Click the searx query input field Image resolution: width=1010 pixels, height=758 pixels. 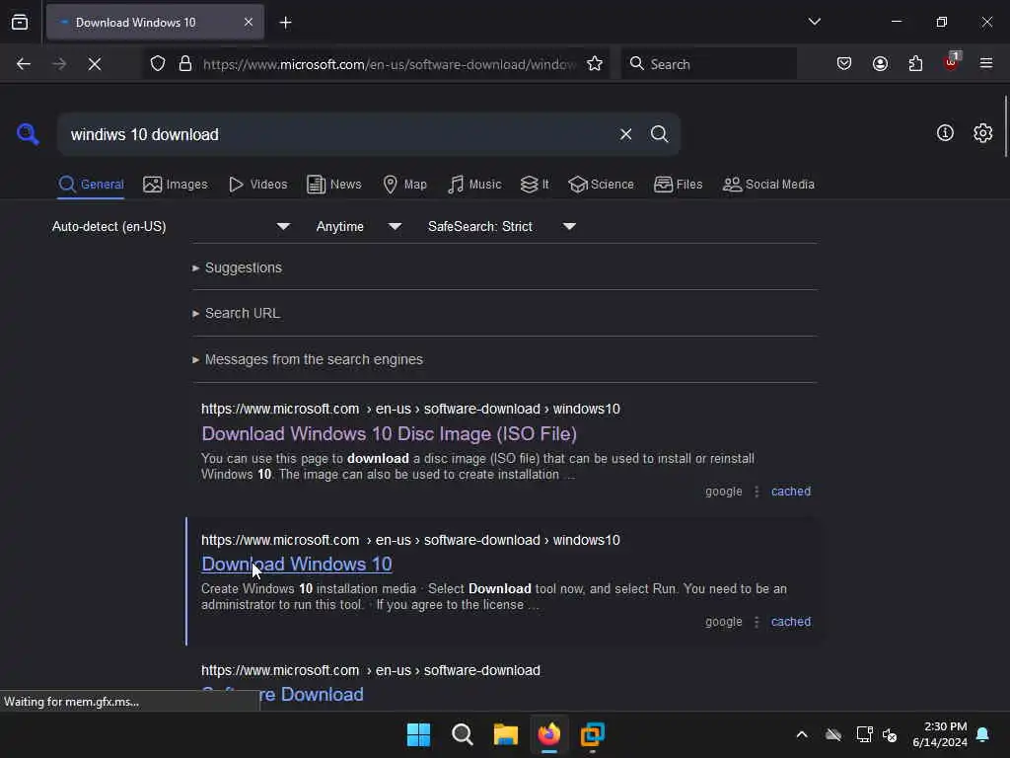coord(338,134)
